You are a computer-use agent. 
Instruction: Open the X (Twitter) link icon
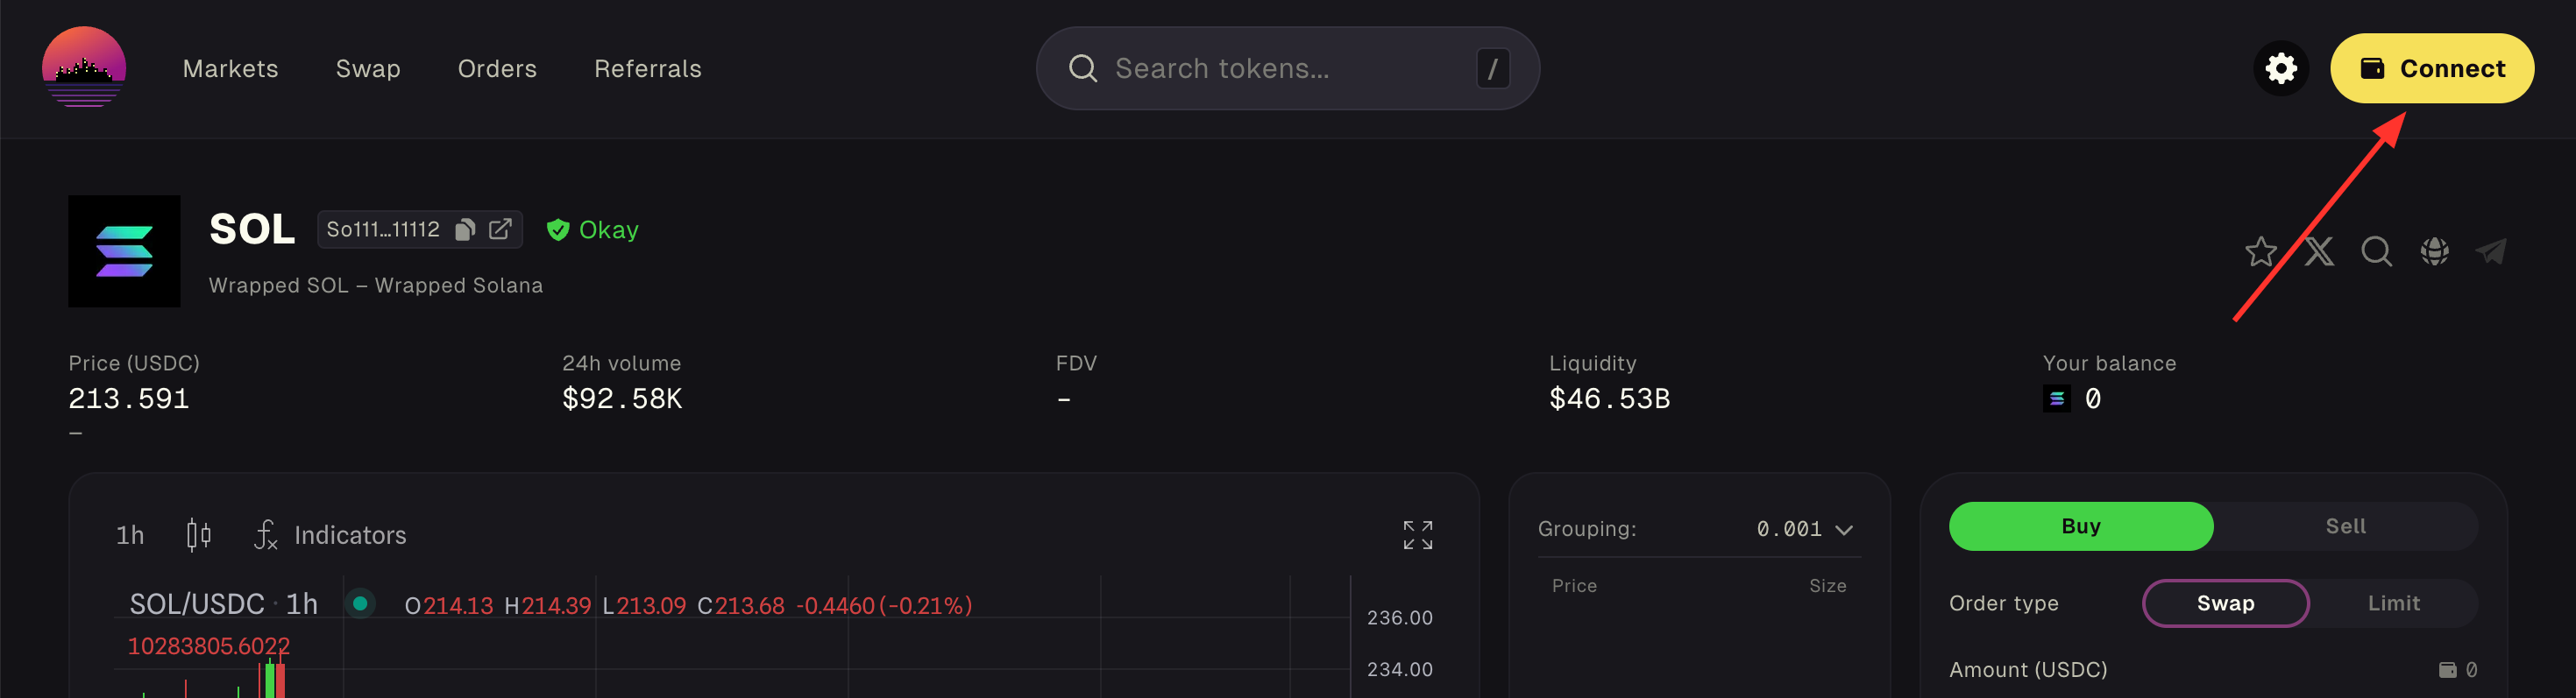click(2319, 251)
